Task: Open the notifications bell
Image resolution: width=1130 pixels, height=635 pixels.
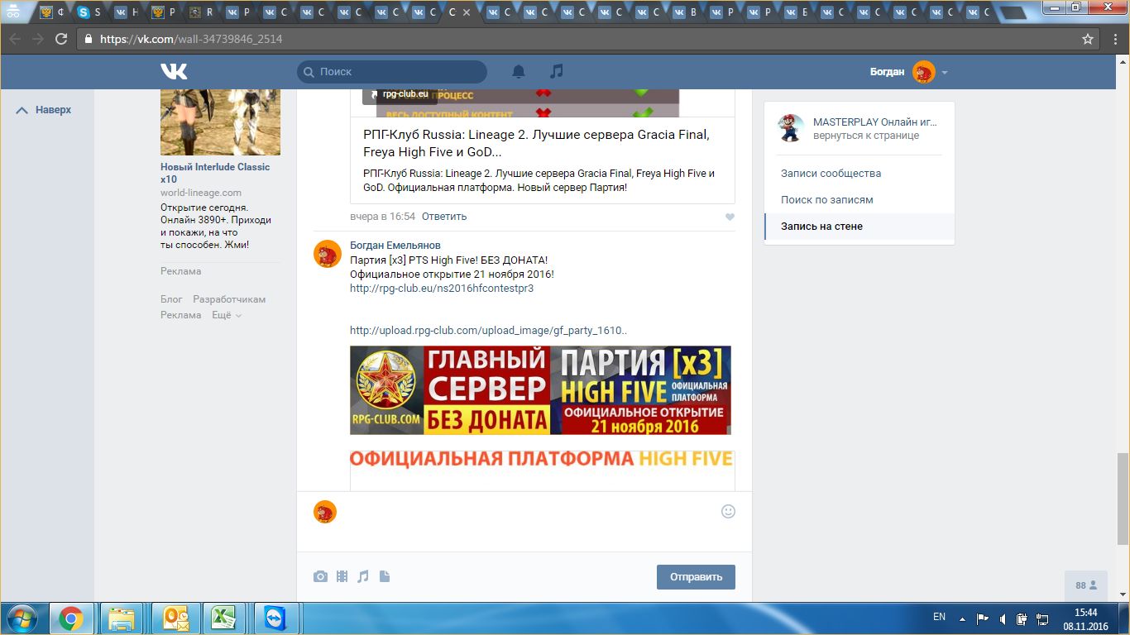Action: click(x=519, y=72)
